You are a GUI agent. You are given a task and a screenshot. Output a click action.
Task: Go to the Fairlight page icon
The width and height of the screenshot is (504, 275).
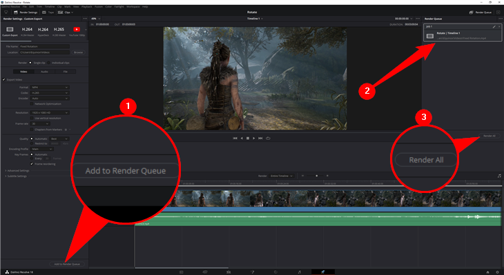(x=299, y=272)
